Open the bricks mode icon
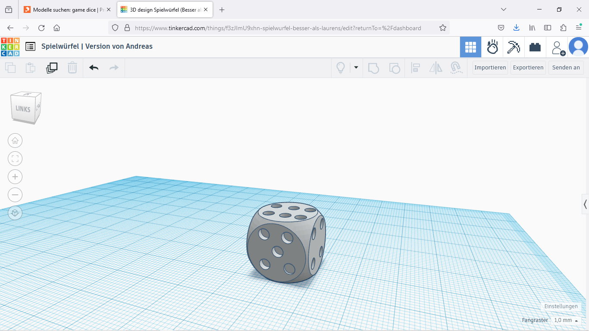The height and width of the screenshot is (331, 589). point(535,47)
